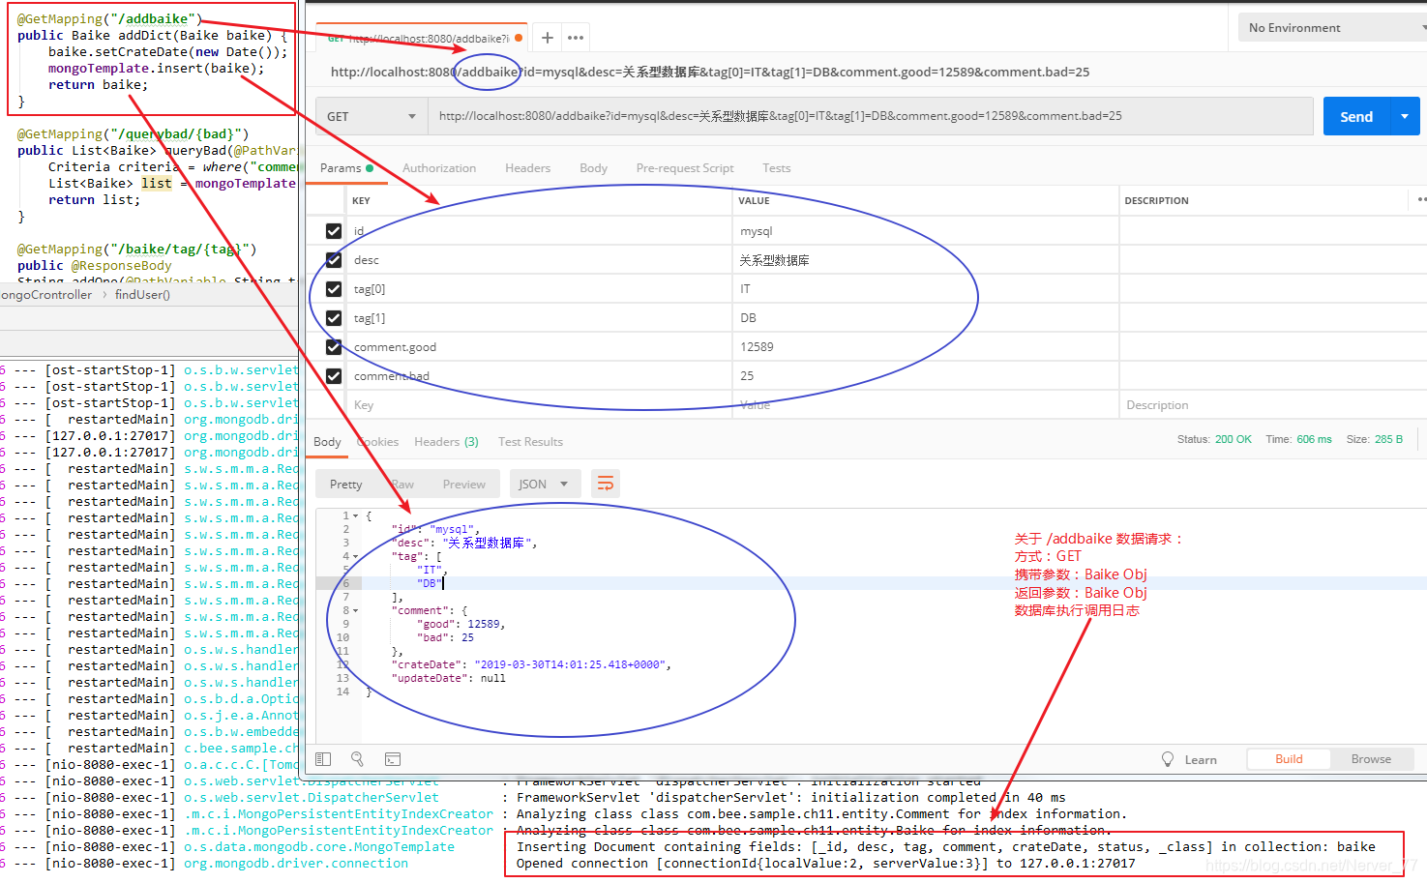This screenshot has width=1427, height=883.
Task: Select the addbaike request tab
Action: point(422,38)
